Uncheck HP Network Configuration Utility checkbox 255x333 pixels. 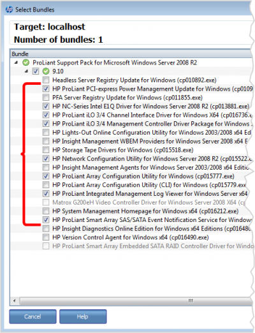click(46, 158)
